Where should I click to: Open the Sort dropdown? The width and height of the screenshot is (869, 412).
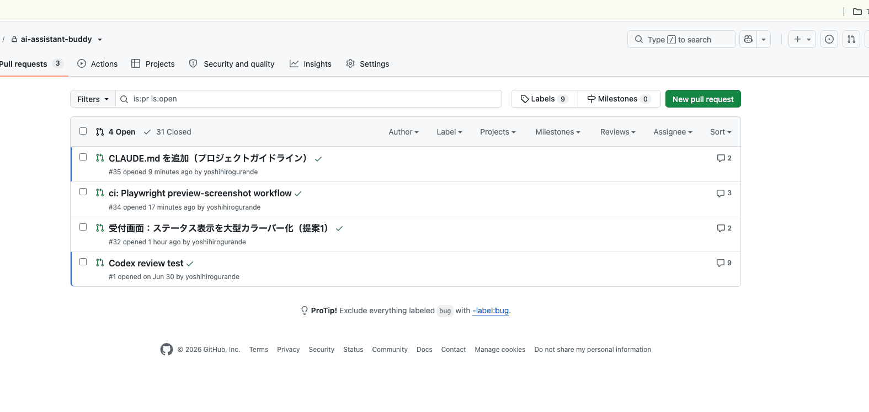pyautogui.click(x=721, y=132)
